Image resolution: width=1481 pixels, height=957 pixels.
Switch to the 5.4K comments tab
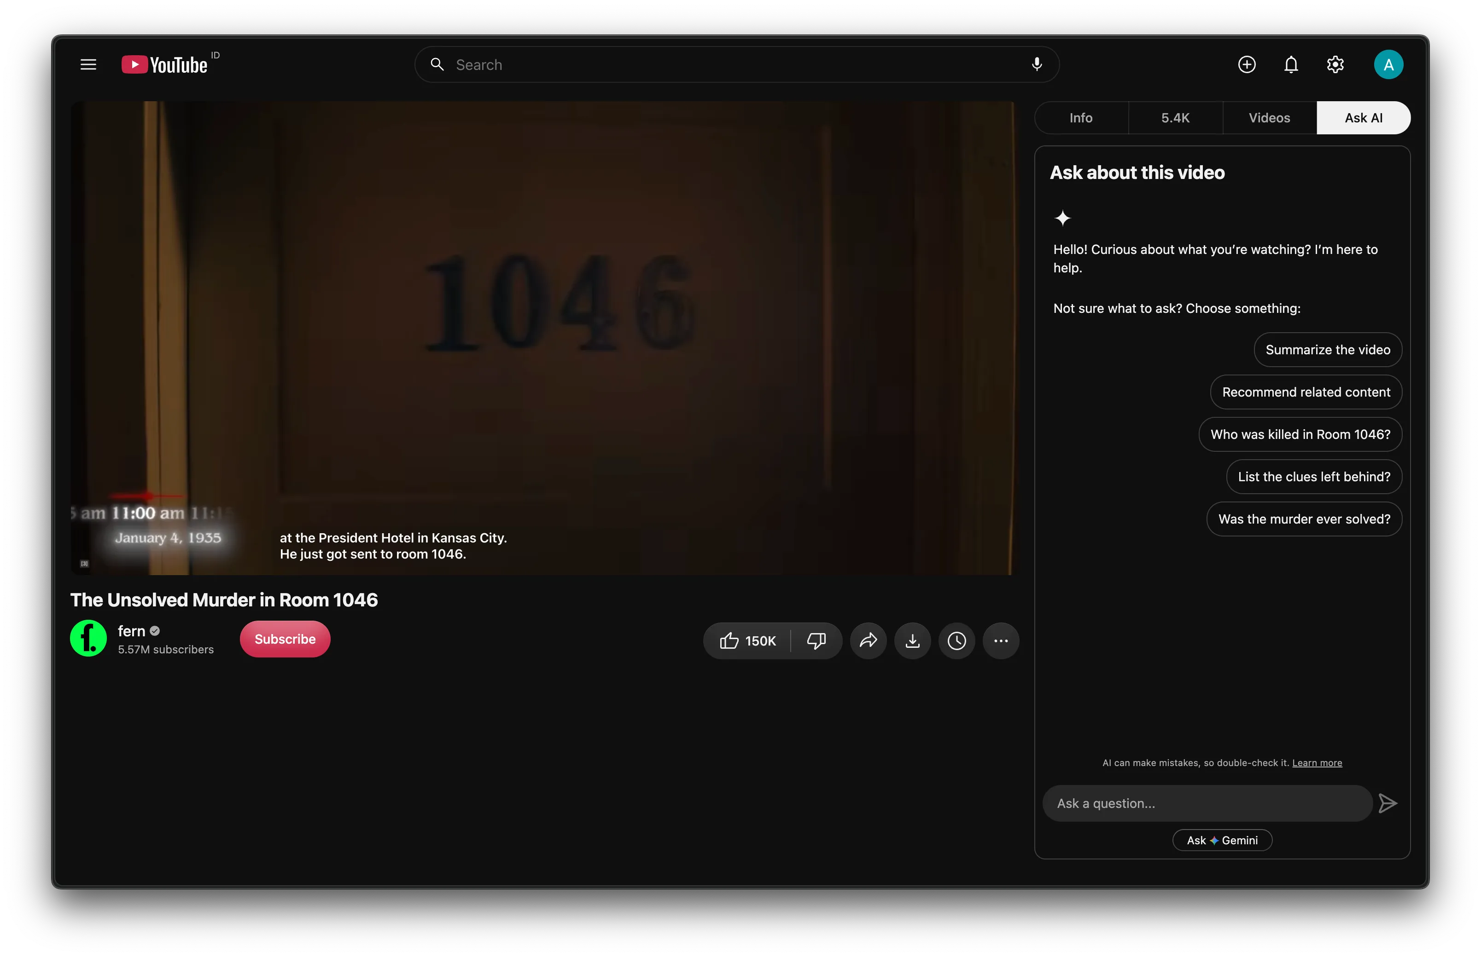[x=1176, y=118]
